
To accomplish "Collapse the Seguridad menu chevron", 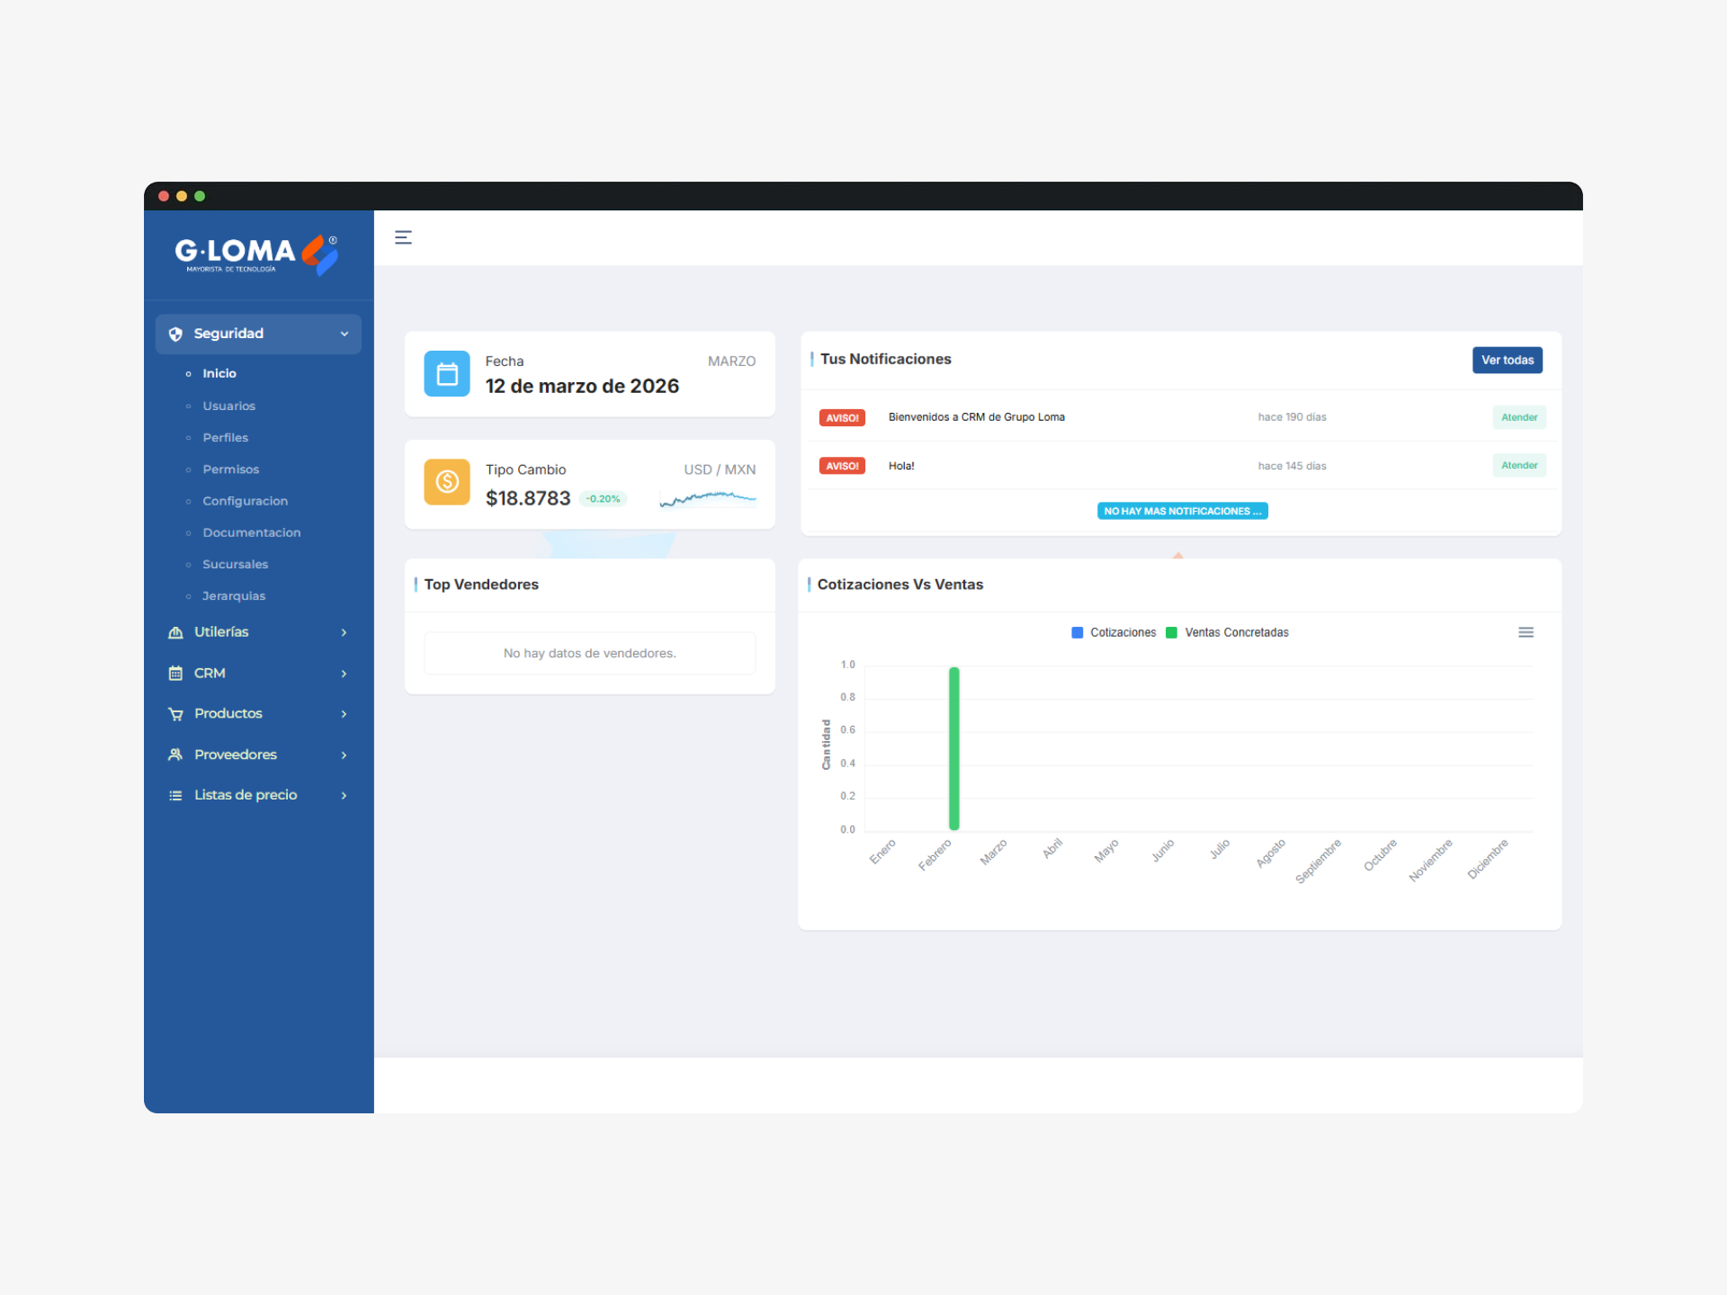I will click(344, 334).
